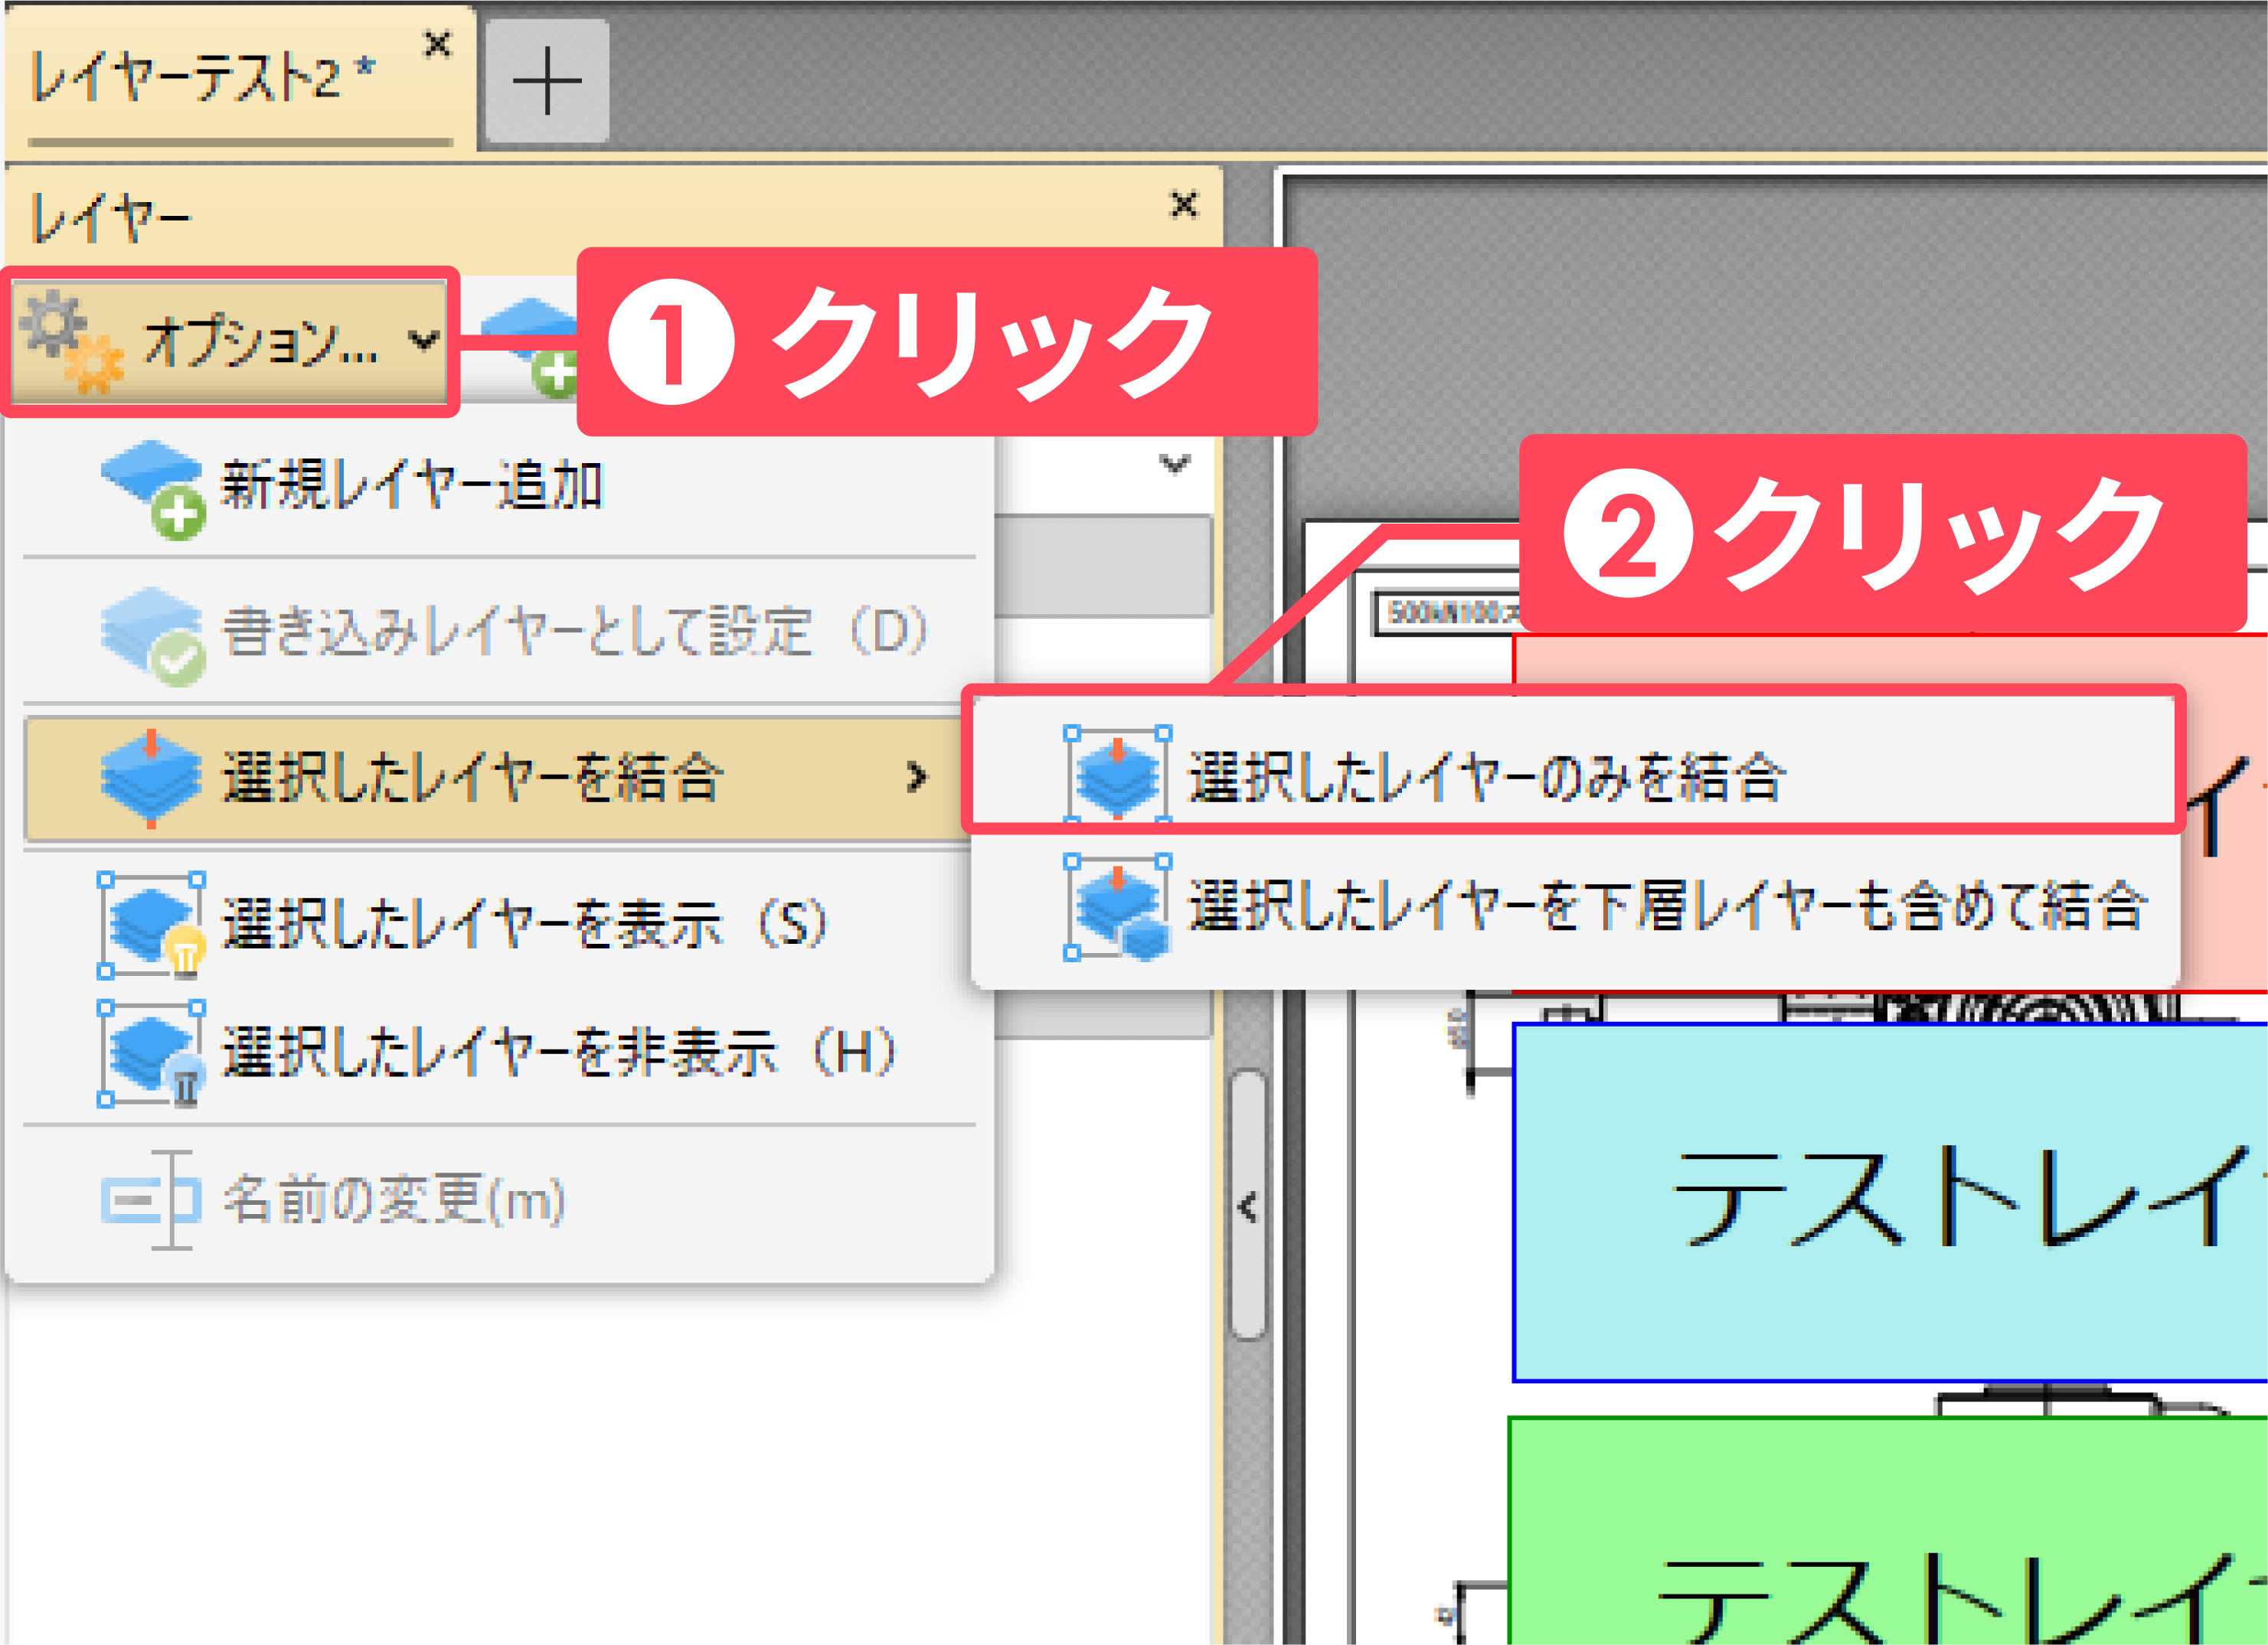Expand the 選択したレイヤーを結合 submenu arrow
The width and height of the screenshot is (2268, 1645).
(916, 777)
